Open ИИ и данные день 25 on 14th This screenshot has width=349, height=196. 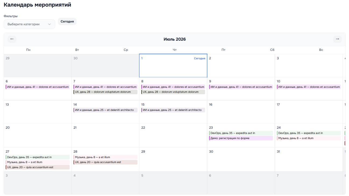point(105,110)
